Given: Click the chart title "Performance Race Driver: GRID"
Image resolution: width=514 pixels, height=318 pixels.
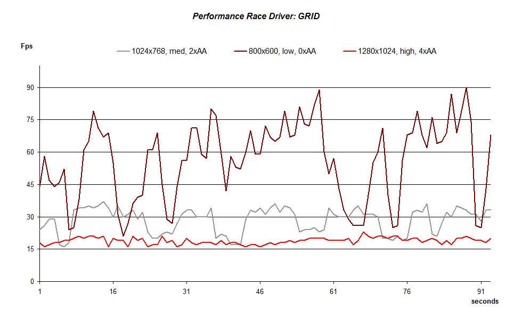Looking at the screenshot, I should click(256, 17).
